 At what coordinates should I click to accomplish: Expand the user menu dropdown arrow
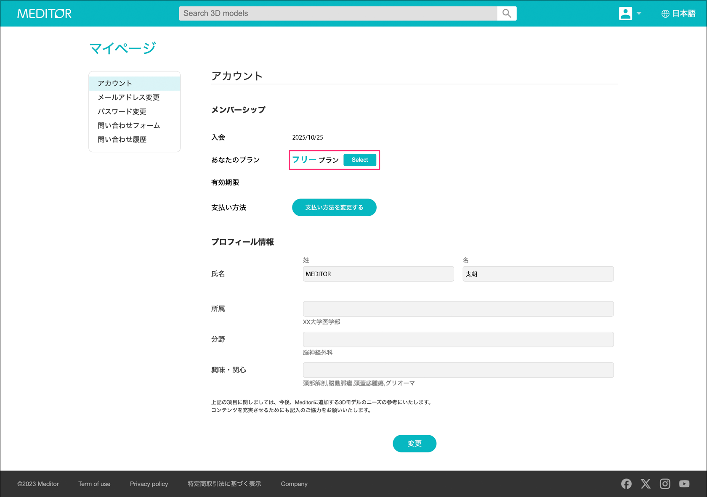click(x=639, y=13)
